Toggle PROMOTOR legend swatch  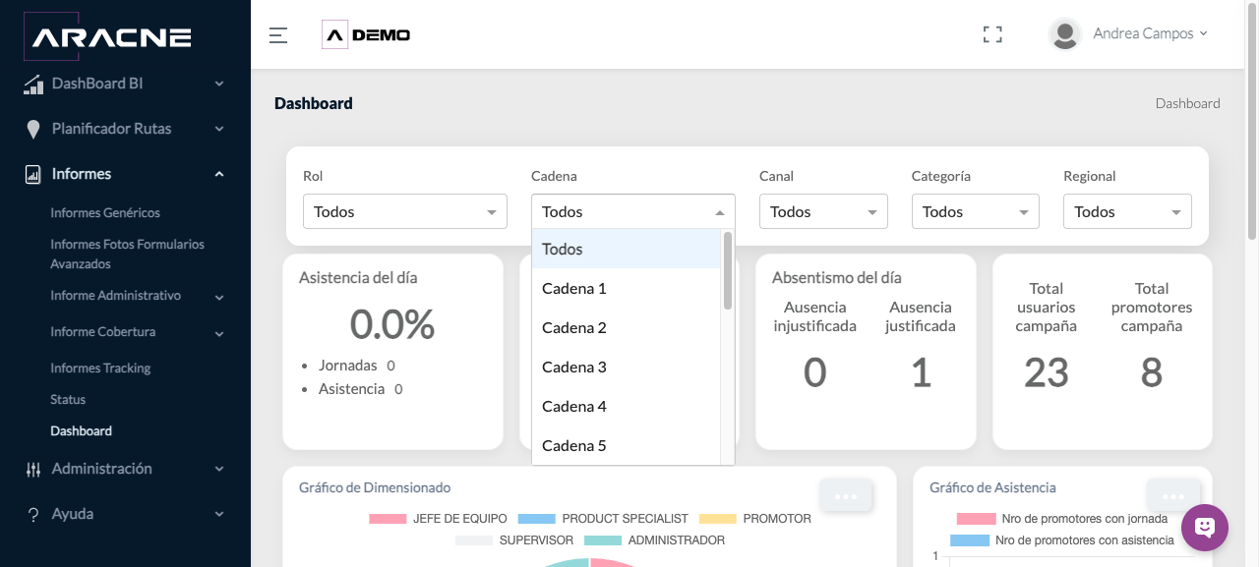click(718, 519)
